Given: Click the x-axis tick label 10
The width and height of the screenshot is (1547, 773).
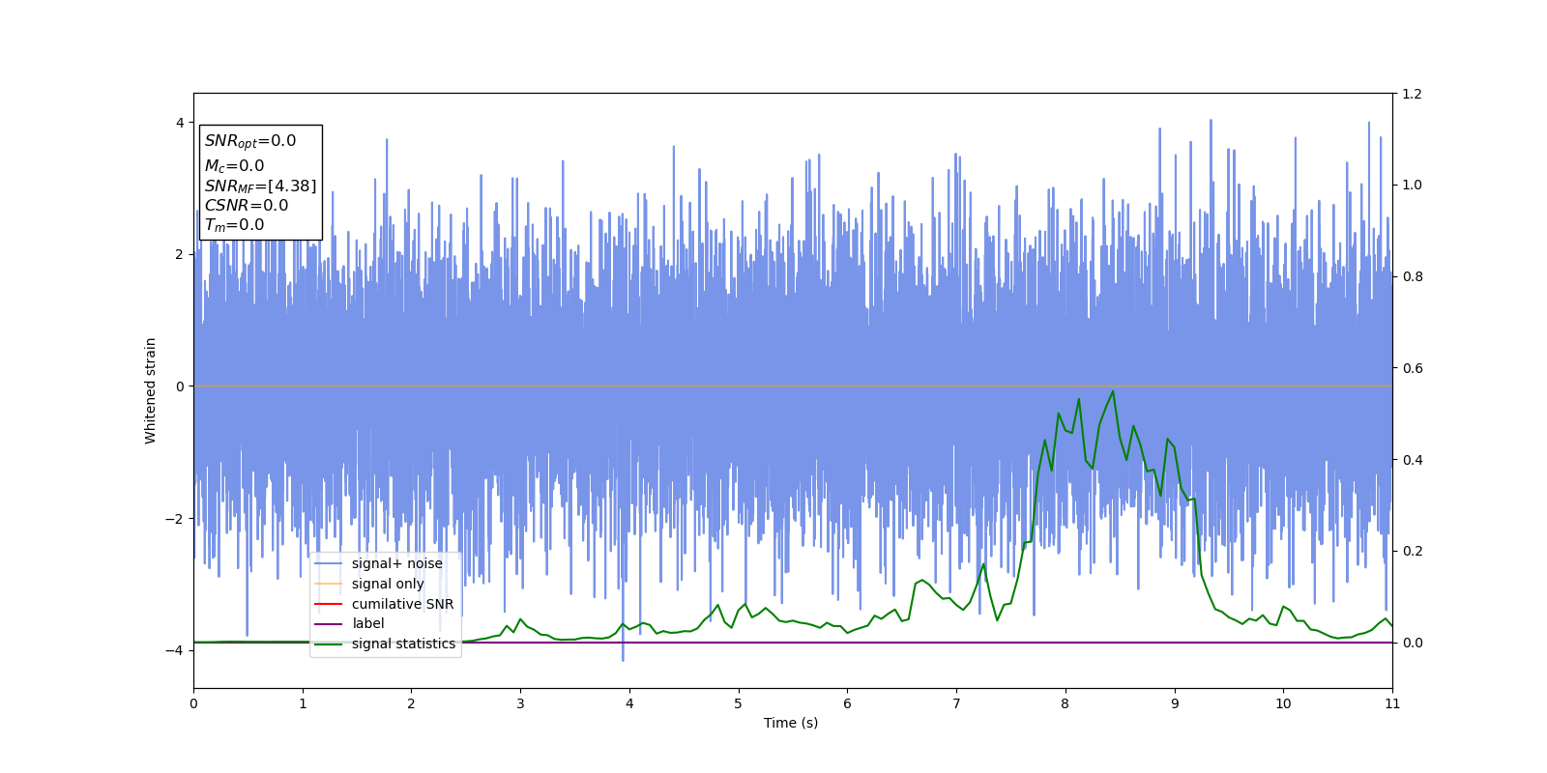Looking at the screenshot, I should pyautogui.click(x=1283, y=703).
